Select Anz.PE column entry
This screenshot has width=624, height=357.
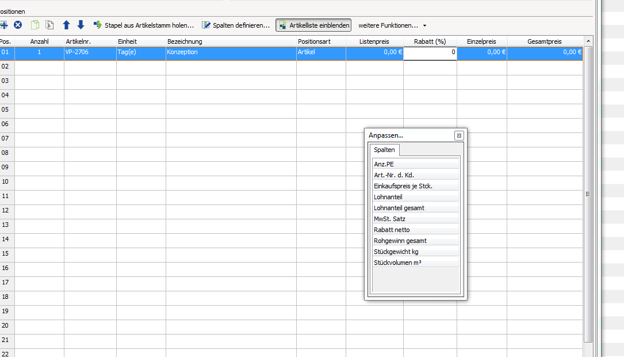click(416, 164)
